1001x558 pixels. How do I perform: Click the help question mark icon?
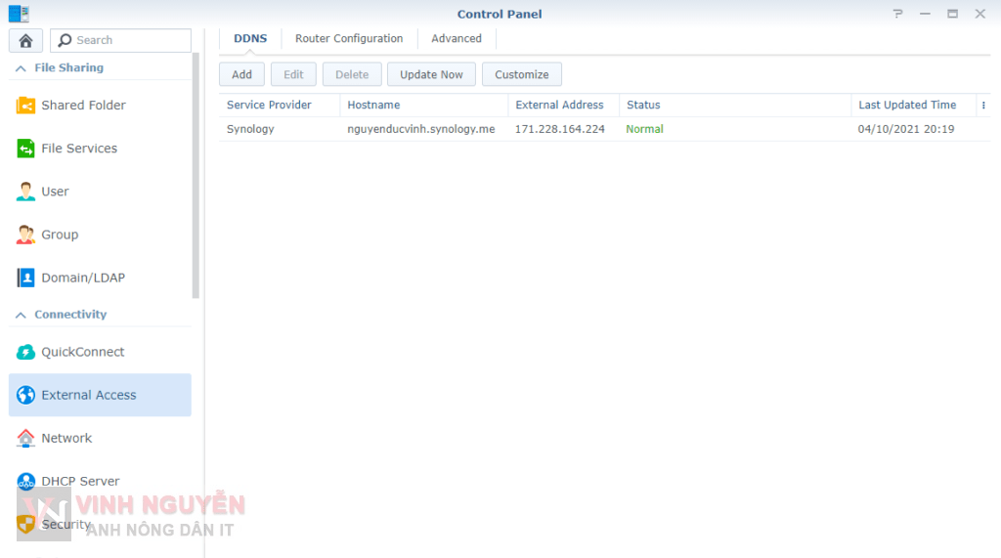pyautogui.click(x=898, y=14)
